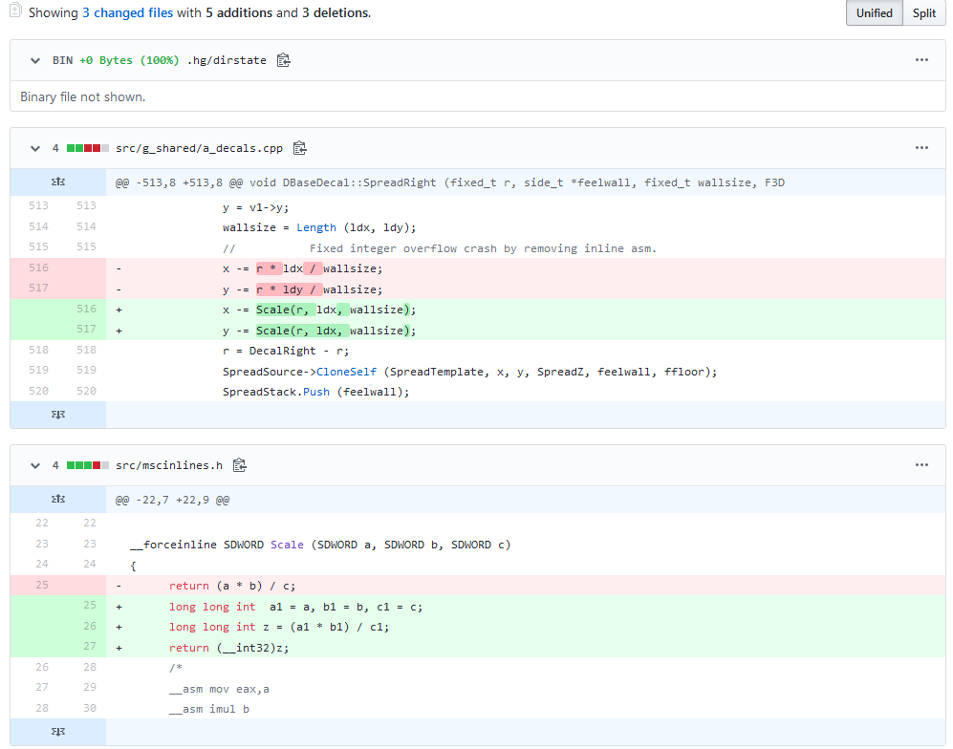Switch diff view to Unified
The height and width of the screenshot is (749, 953).
875,13
